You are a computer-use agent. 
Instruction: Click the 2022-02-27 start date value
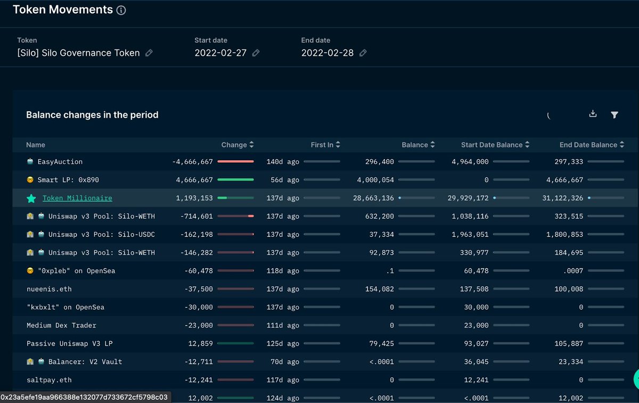(x=220, y=53)
